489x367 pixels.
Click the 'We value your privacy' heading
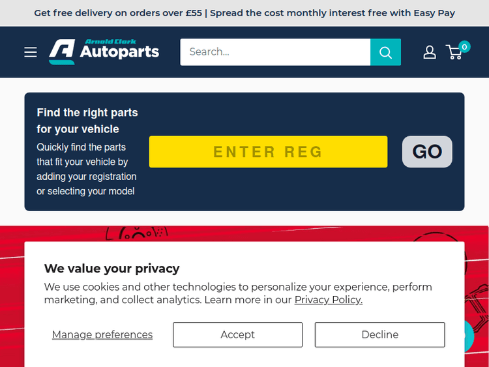click(x=111, y=269)
